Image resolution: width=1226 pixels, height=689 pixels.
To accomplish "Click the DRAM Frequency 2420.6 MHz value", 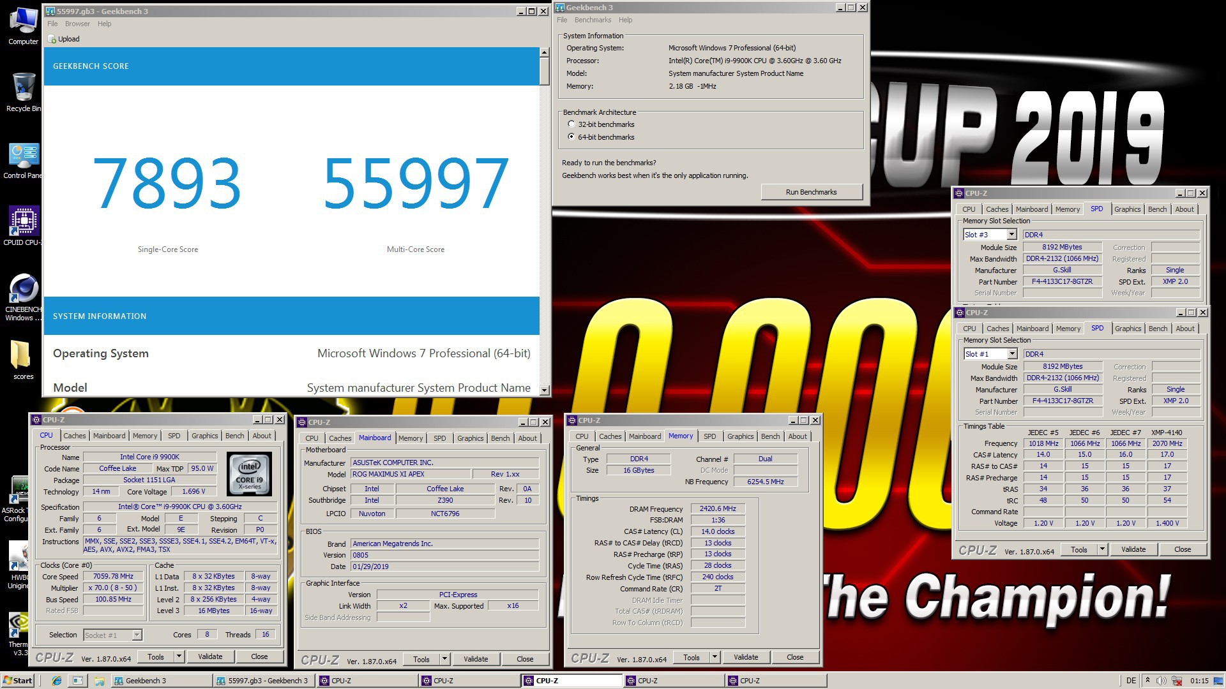I will coord(717,508).
